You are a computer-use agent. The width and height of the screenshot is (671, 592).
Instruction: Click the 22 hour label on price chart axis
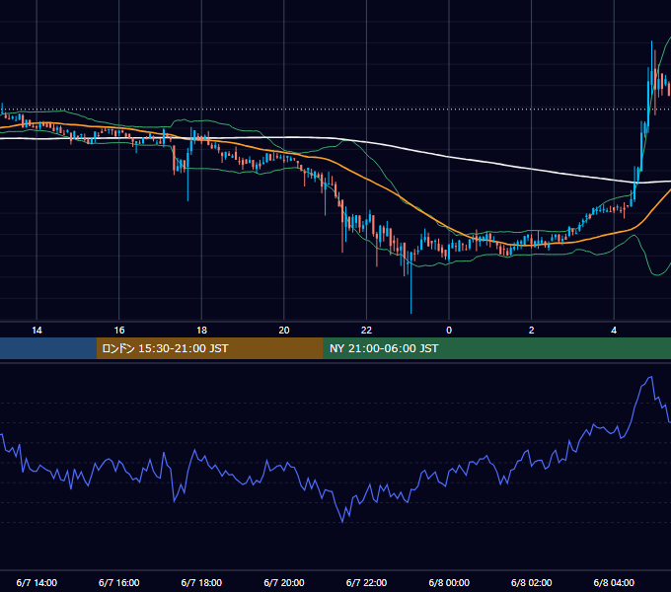click(367, 331)
